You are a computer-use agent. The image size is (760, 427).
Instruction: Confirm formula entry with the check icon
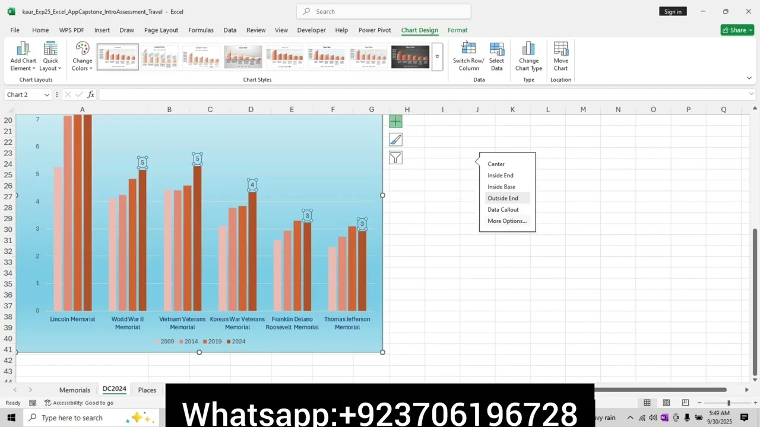tap(79, 94)
